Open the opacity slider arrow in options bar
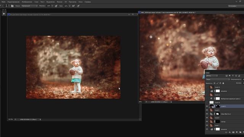 pos(52,6)
